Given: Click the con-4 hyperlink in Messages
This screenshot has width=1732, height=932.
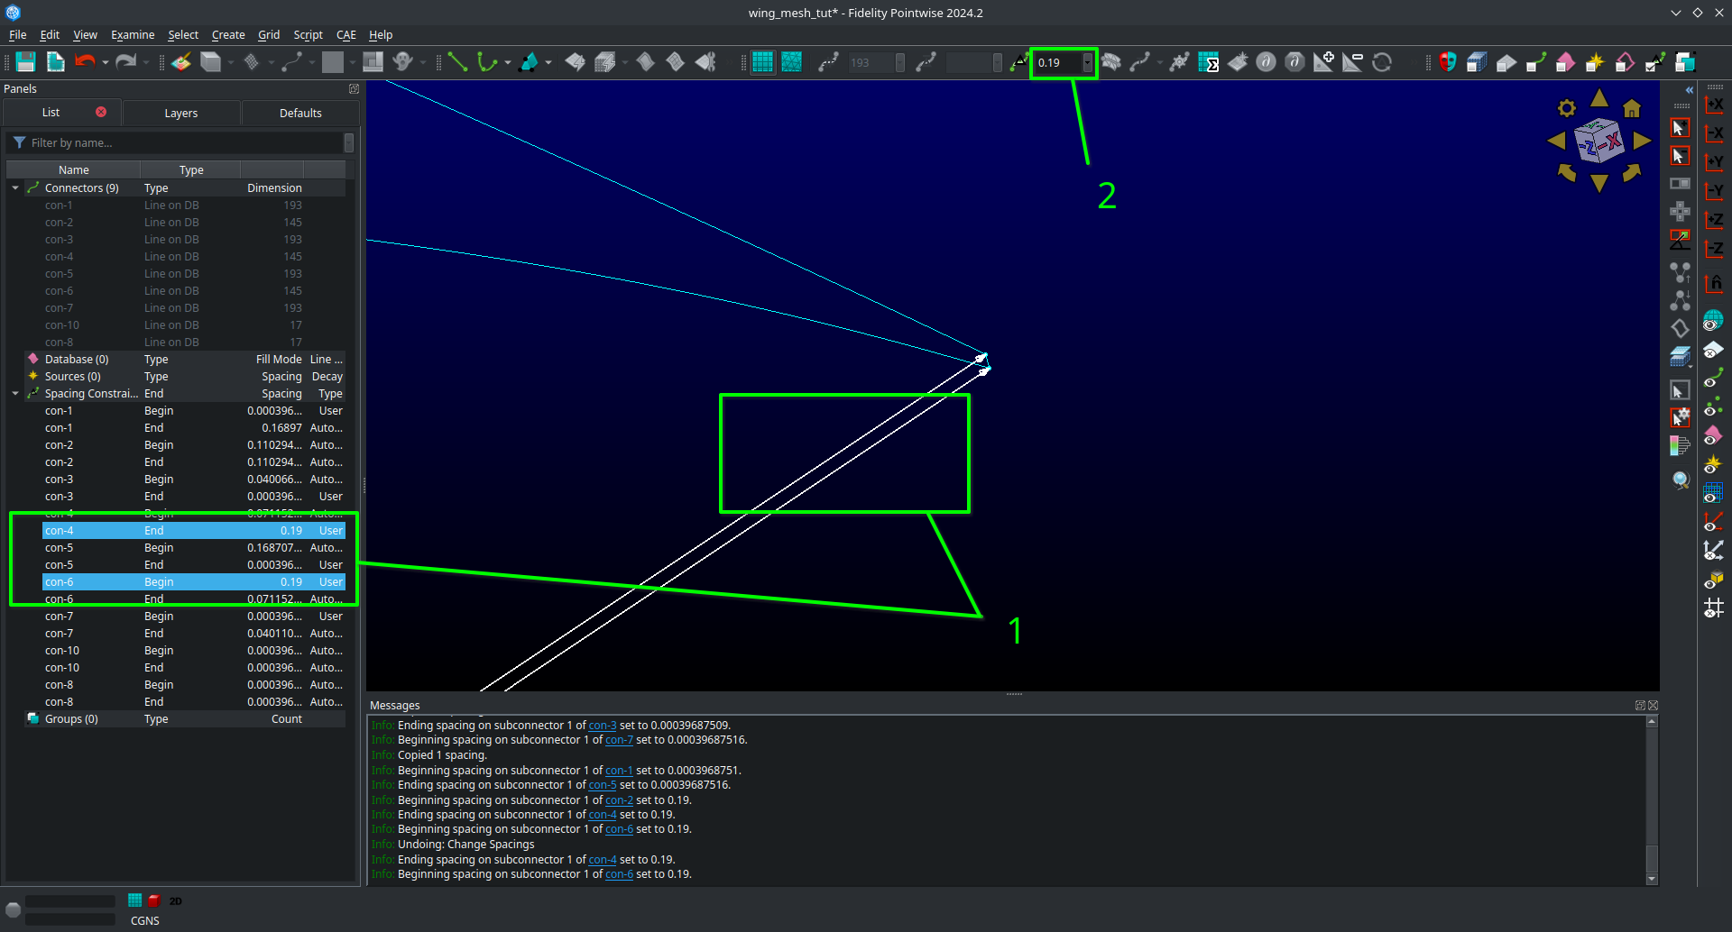Looking at the screenshot, I should (x=603, y=859).
